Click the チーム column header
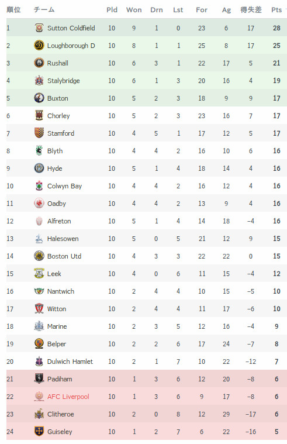This screenshot has width=287, height=444. click(x=44, y=10)
